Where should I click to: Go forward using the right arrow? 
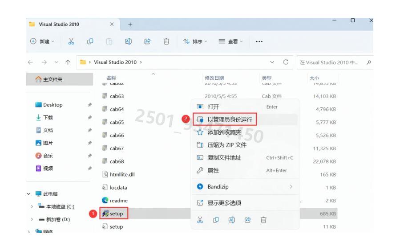(44, 62)
